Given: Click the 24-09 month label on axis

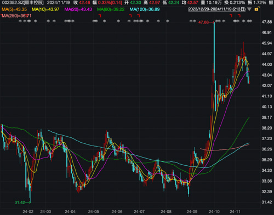Looking at the screenshot, I should click(x=192, y=212).
